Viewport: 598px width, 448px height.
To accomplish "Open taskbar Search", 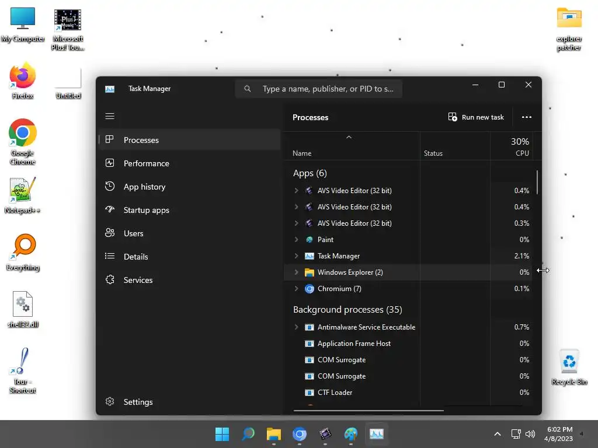I will point(248,434).
